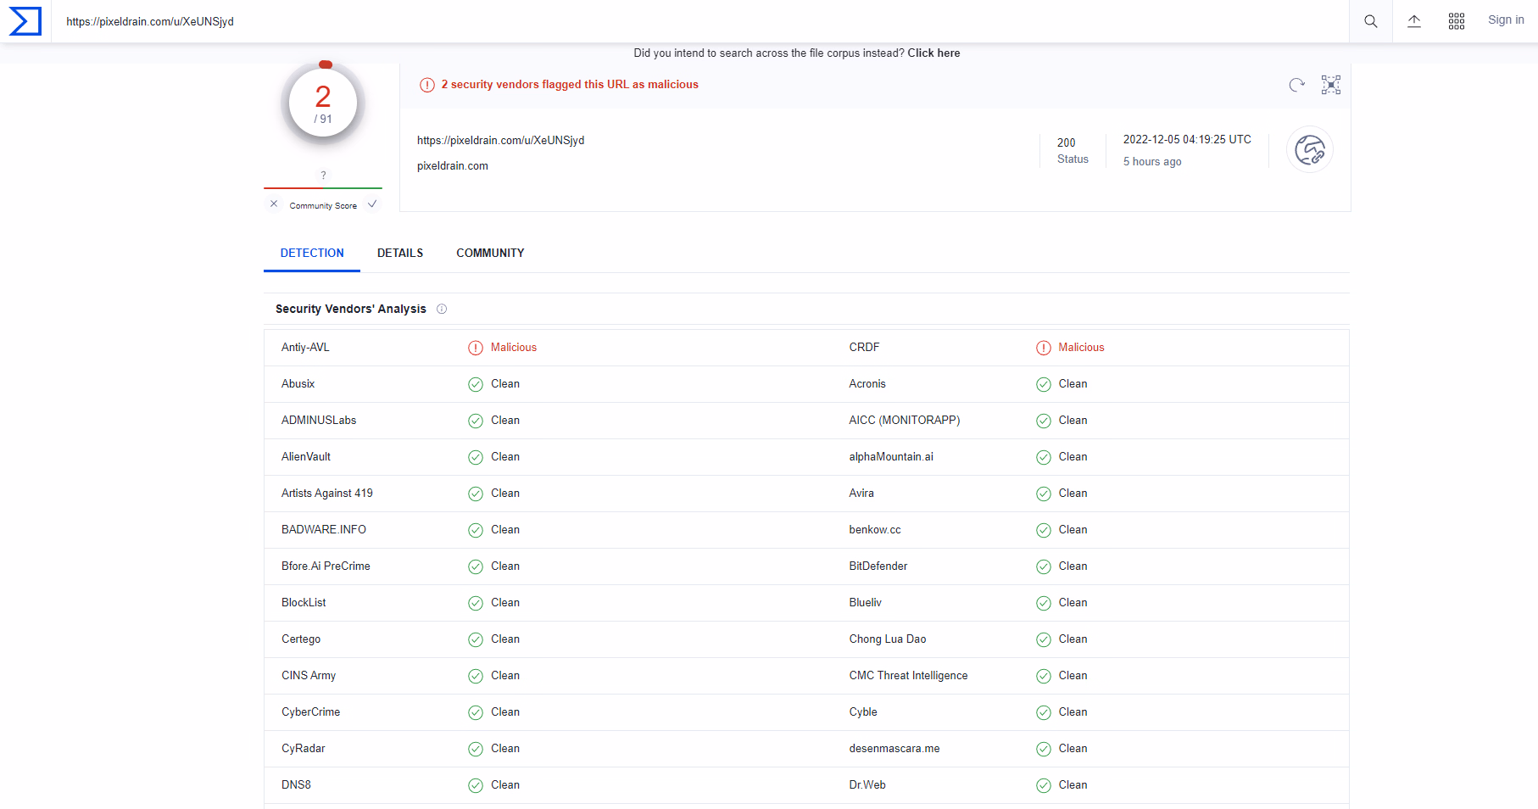This screenshot has height=809, width=1538.
Task: Click the clean check icon for Certego
Action: [476, 639]
